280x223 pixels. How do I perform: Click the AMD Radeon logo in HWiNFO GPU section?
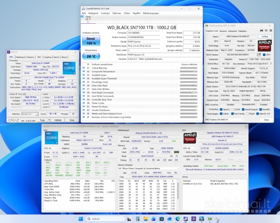[190, 138]
